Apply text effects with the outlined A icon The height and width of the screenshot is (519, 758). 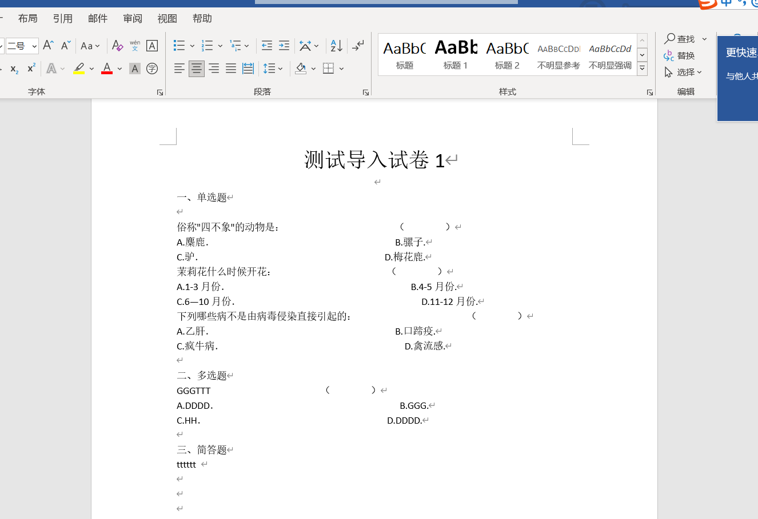click(x=51, y=69)
